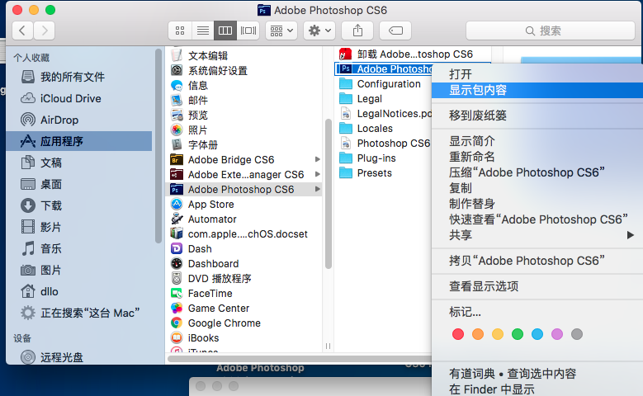Select 邮件 app in list
The width and height of the screenshot is (643, 396).
[243, 100]
